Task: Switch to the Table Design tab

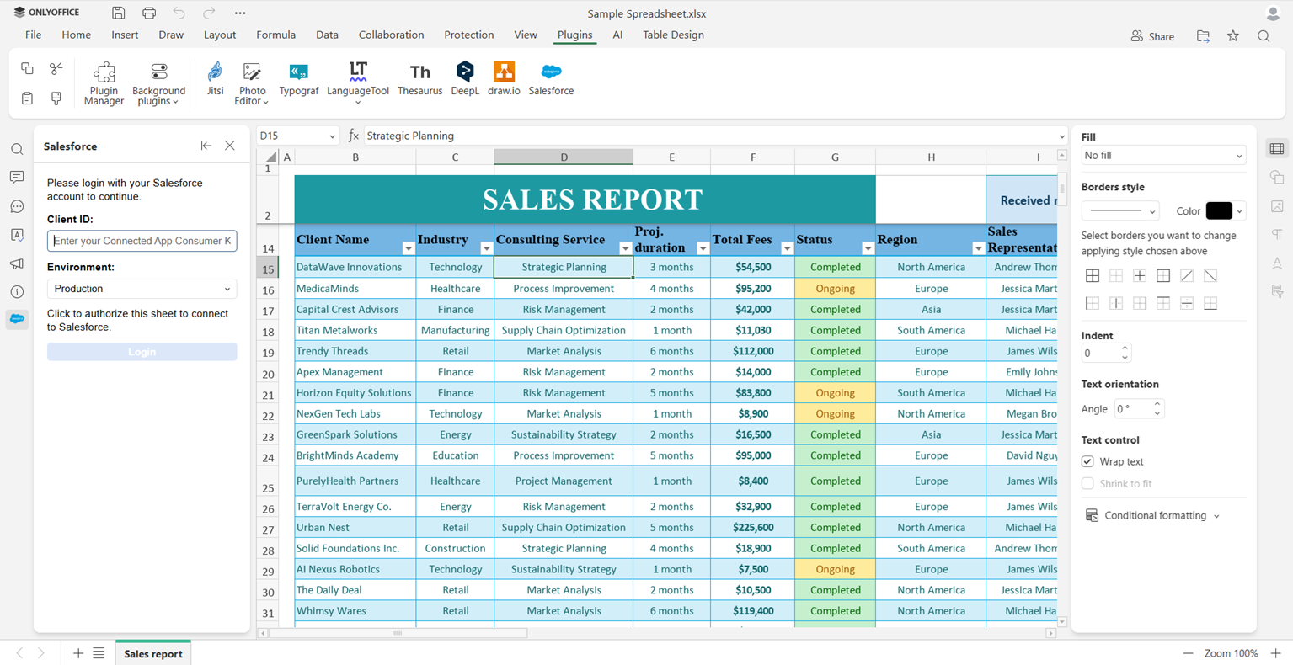Action: coord(673,35)
